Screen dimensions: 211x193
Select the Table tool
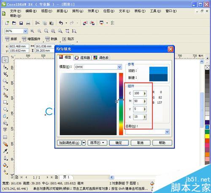(5, 137)
